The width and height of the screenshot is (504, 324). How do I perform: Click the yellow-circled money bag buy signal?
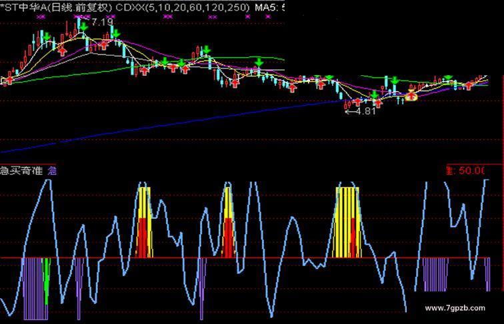tap(411, 96)
